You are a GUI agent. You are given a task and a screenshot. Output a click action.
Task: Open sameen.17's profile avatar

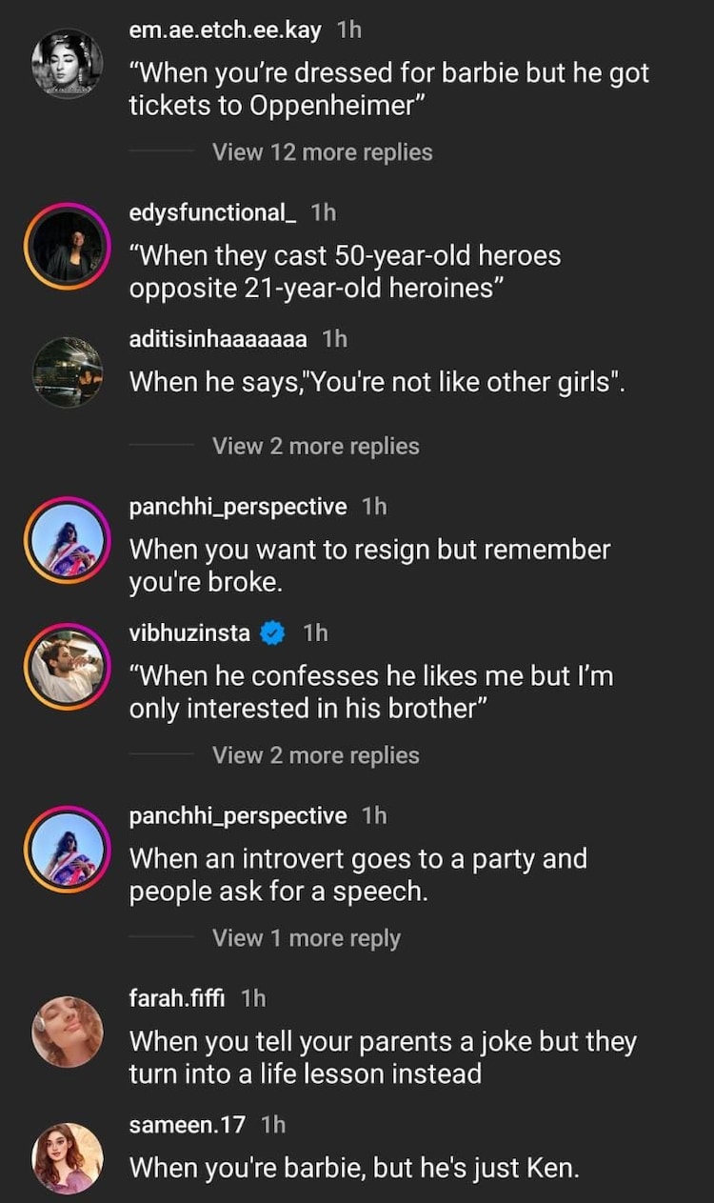(x=67, y=1153)
